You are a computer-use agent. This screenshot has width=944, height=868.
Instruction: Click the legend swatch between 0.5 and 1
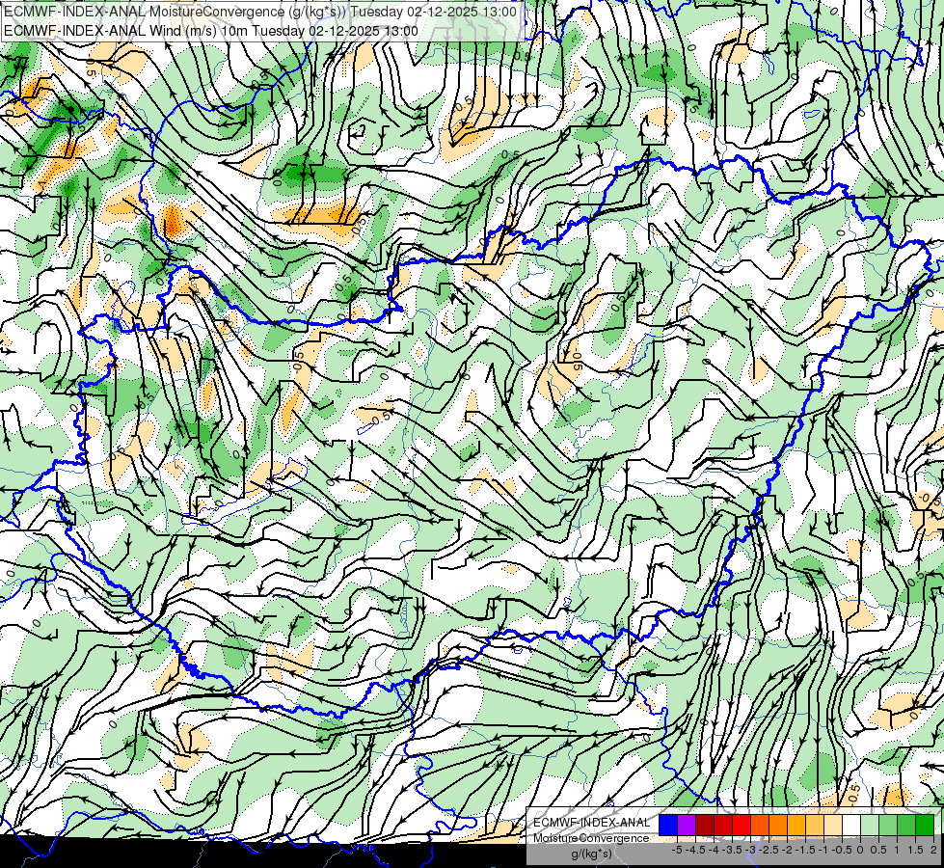click(888, 825)
